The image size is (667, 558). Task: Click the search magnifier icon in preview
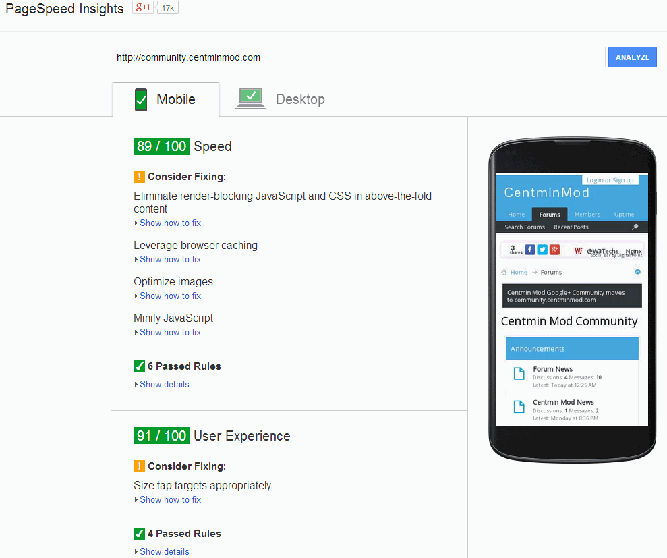click(635, 227)
